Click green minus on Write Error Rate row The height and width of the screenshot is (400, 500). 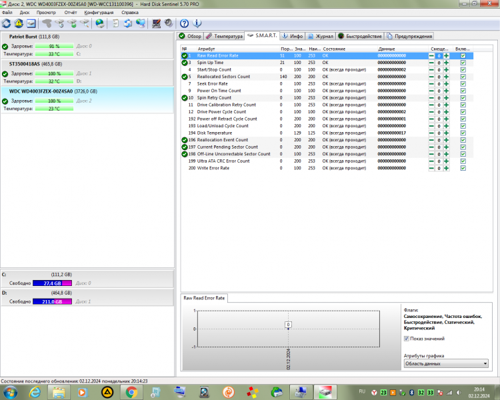click(431, 168)
